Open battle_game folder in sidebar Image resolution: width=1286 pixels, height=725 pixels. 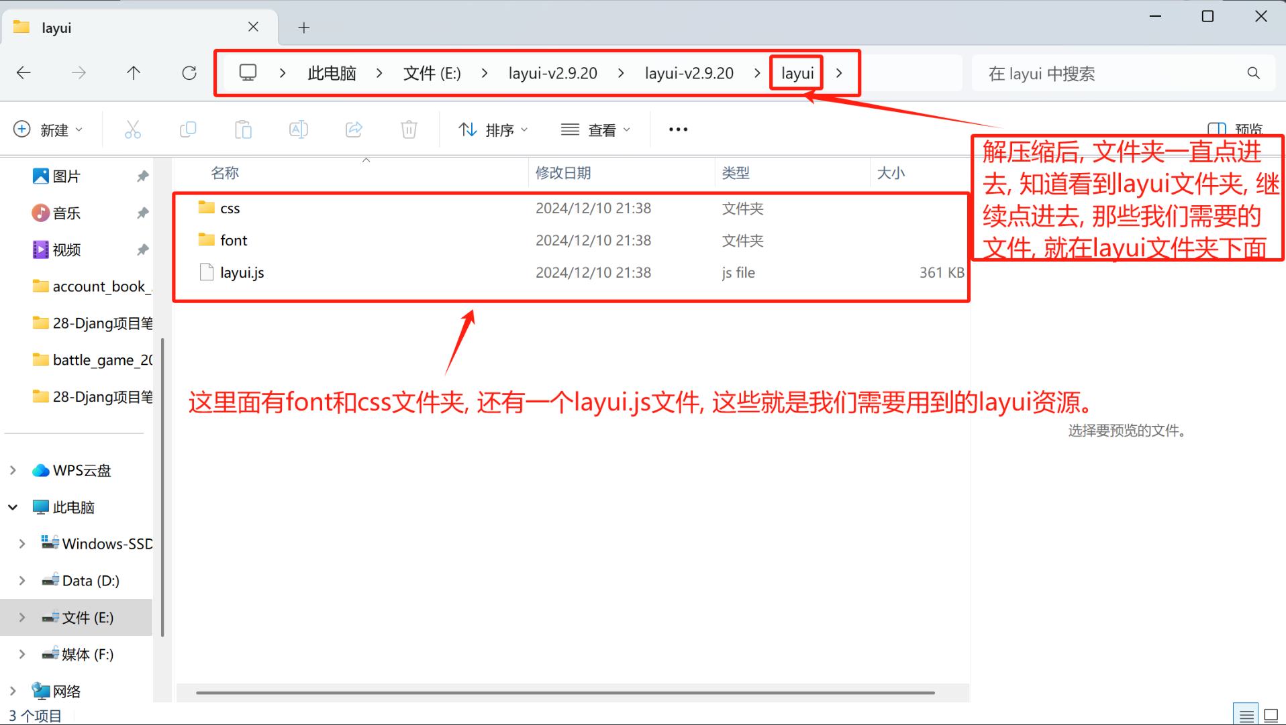93,360
